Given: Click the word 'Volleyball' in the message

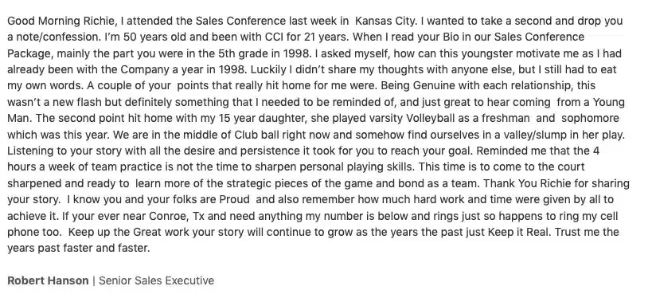Looking at the screenshot, I should tap(431, 118).
